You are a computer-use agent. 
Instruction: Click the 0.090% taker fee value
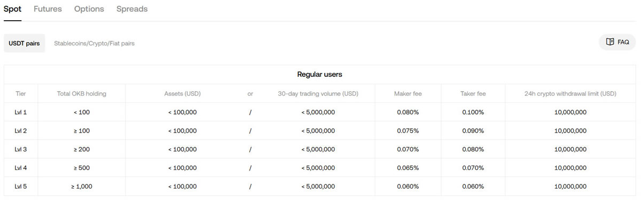click(x=473, y=131)
